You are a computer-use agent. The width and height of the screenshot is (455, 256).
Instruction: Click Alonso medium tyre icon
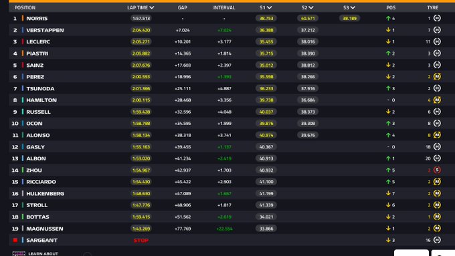437,135
